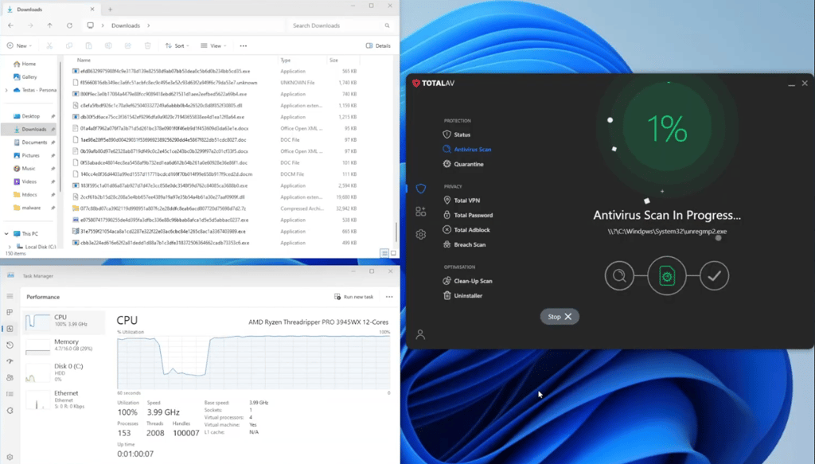Open Documents in Explorer navigation pane
Image resolution: width=815 pixels, height=464 pixels.
pyautogui.click(x=30, y=142)
